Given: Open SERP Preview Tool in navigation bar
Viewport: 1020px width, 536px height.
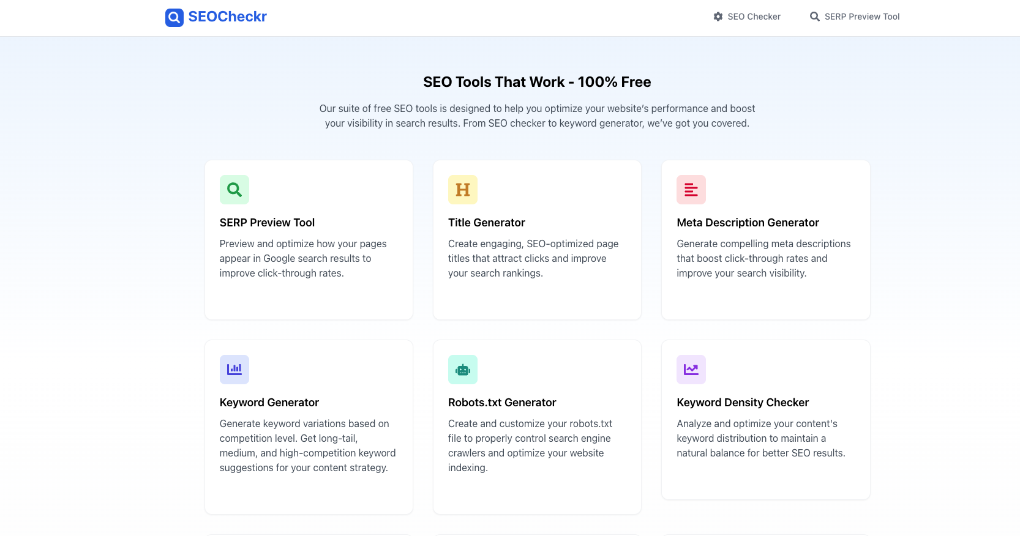Looking at the screenshot, I should click(861, 17).
